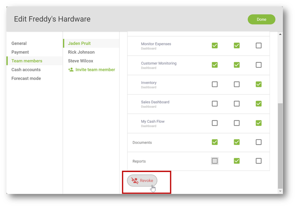The height and width of the screenshot is (207, 296).
Task: Click the Edit Freddy's Hardware title
Action: 52,19
